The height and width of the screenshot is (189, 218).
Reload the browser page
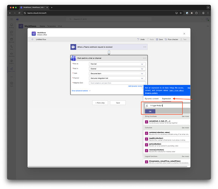click(19, 13)
